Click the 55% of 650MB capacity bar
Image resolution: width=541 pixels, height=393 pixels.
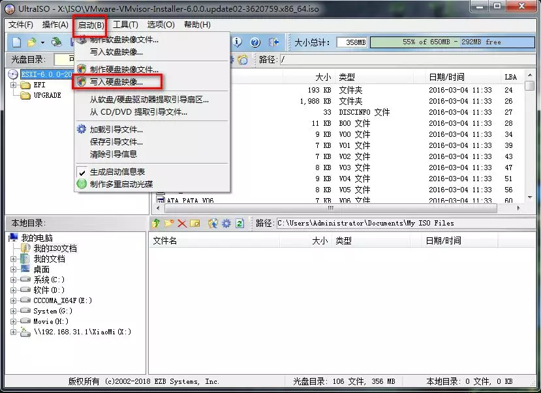pyautogui.click(x=452, y=42)
